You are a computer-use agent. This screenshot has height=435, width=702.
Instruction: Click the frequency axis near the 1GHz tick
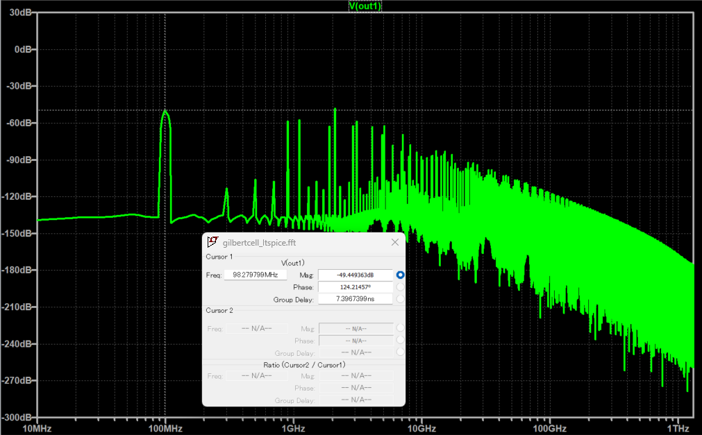292,428
